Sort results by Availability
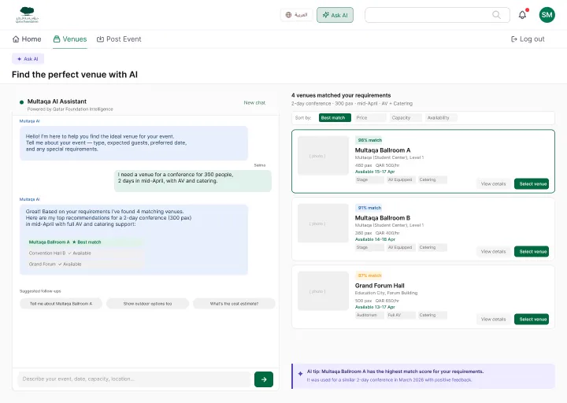This screenshot has height=403, width=567. (441, 117)
